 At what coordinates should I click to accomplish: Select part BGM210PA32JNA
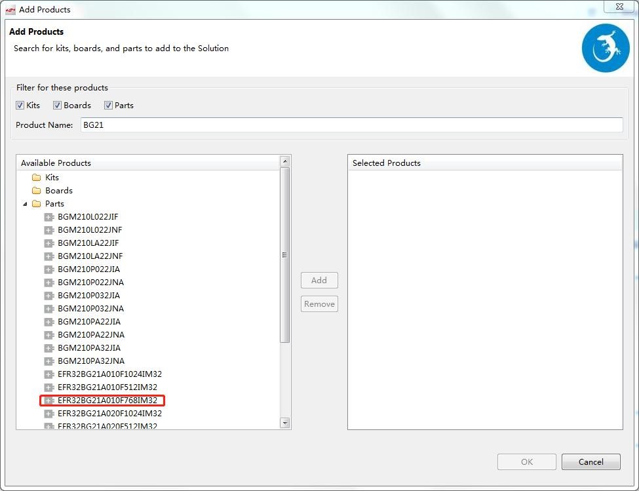(x=91, y=361)
